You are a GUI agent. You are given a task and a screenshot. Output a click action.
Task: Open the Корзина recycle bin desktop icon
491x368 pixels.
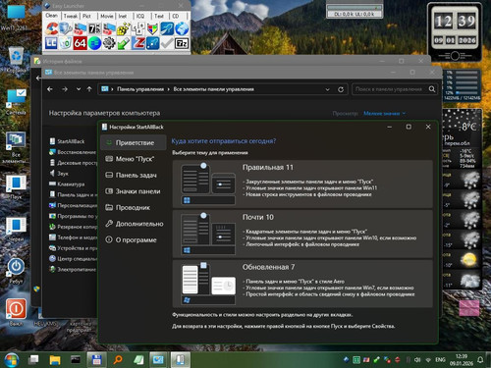(x=16, y=59)
